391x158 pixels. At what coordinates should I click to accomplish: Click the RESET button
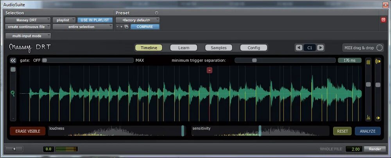click(343, 131)
